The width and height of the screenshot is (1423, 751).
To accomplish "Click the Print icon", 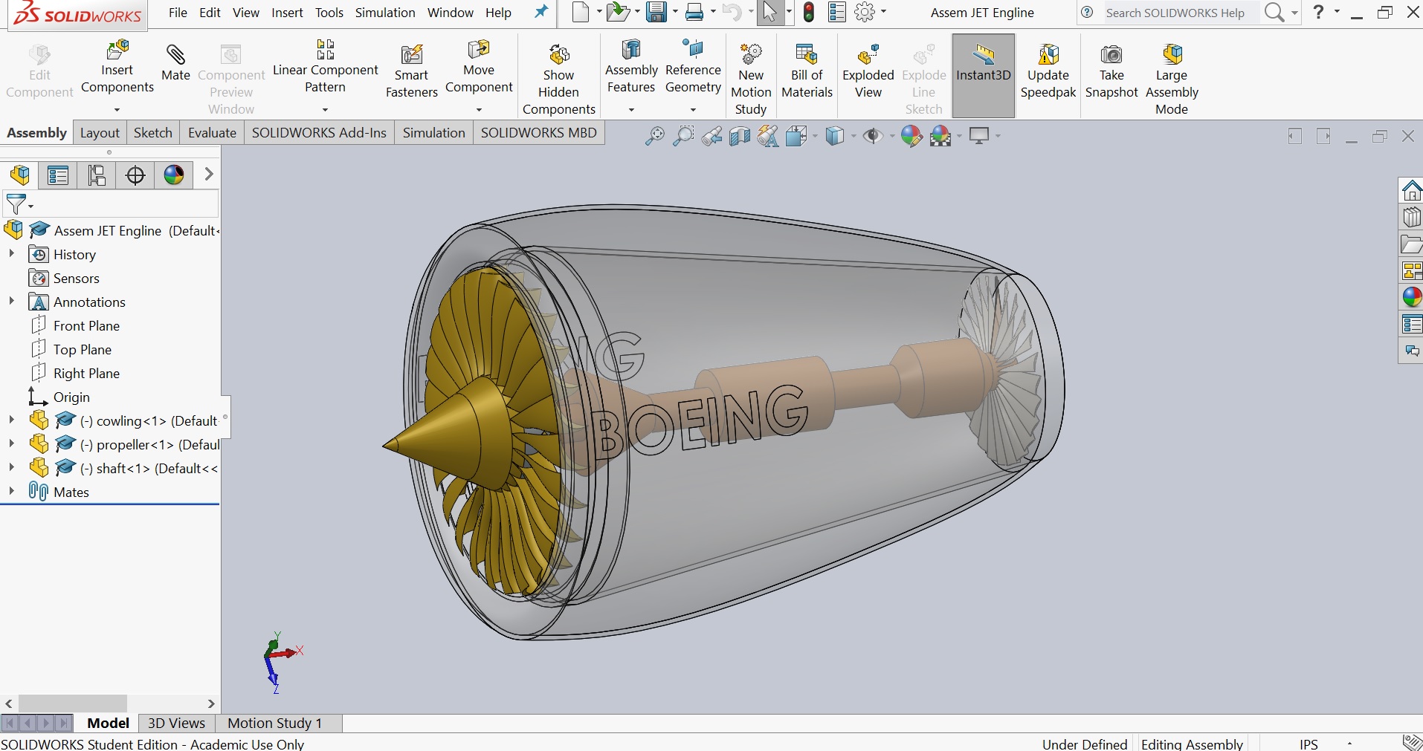I will point(694,12).
